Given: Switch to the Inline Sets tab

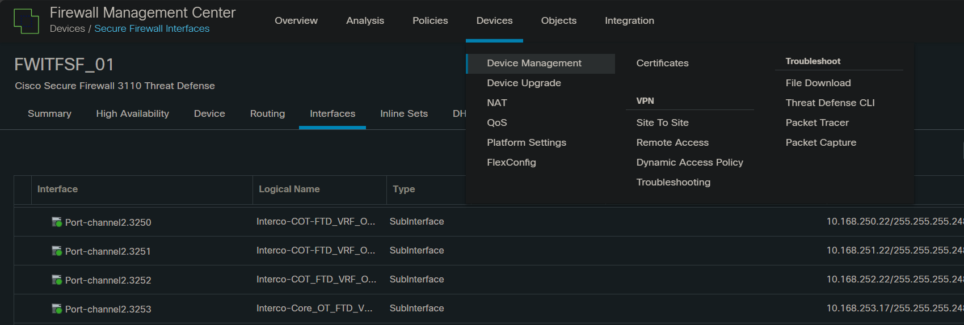Looking at the screenshot, I should point(404,113).
